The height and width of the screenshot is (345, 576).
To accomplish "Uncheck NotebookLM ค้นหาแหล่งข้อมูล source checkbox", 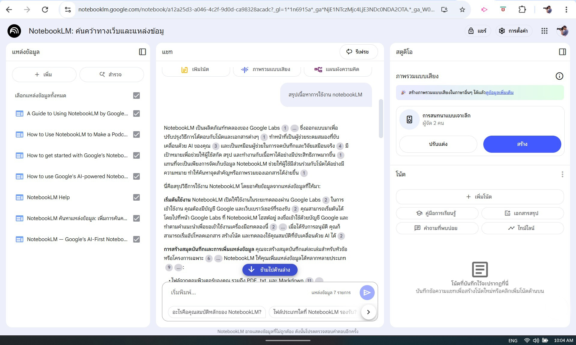I will click(x=136, y=218).
